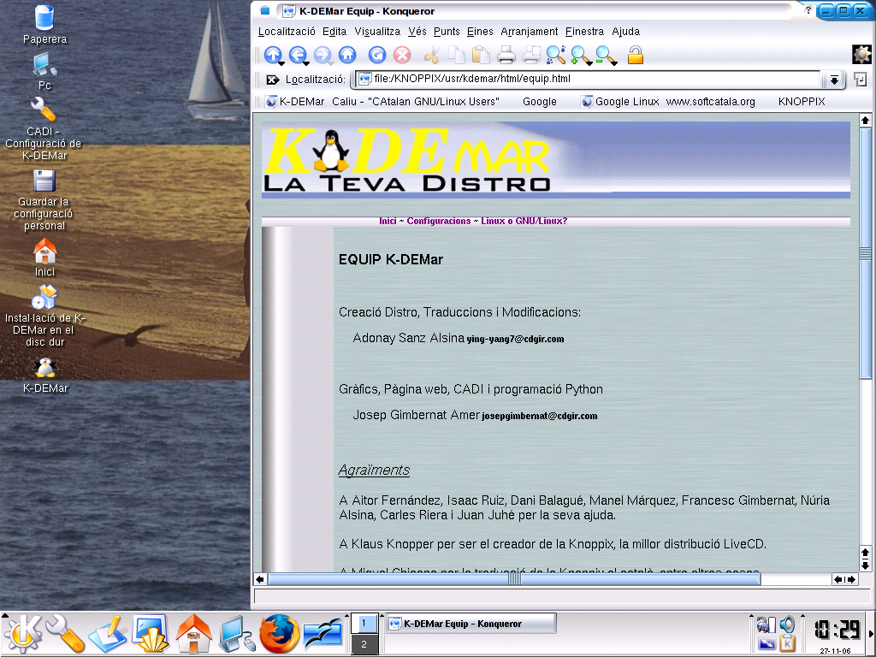Image resolution: width=876 pixels, height=657 pixels.
Task: Switch to virtual desktop 2 in the pager
Action: [x=364, y=644]
